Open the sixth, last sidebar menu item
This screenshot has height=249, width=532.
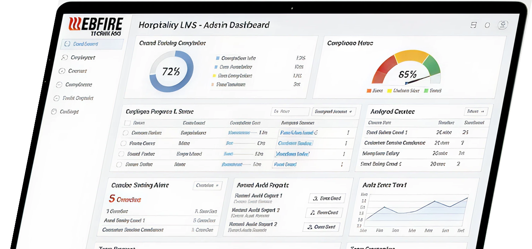[x=65, y=112]
